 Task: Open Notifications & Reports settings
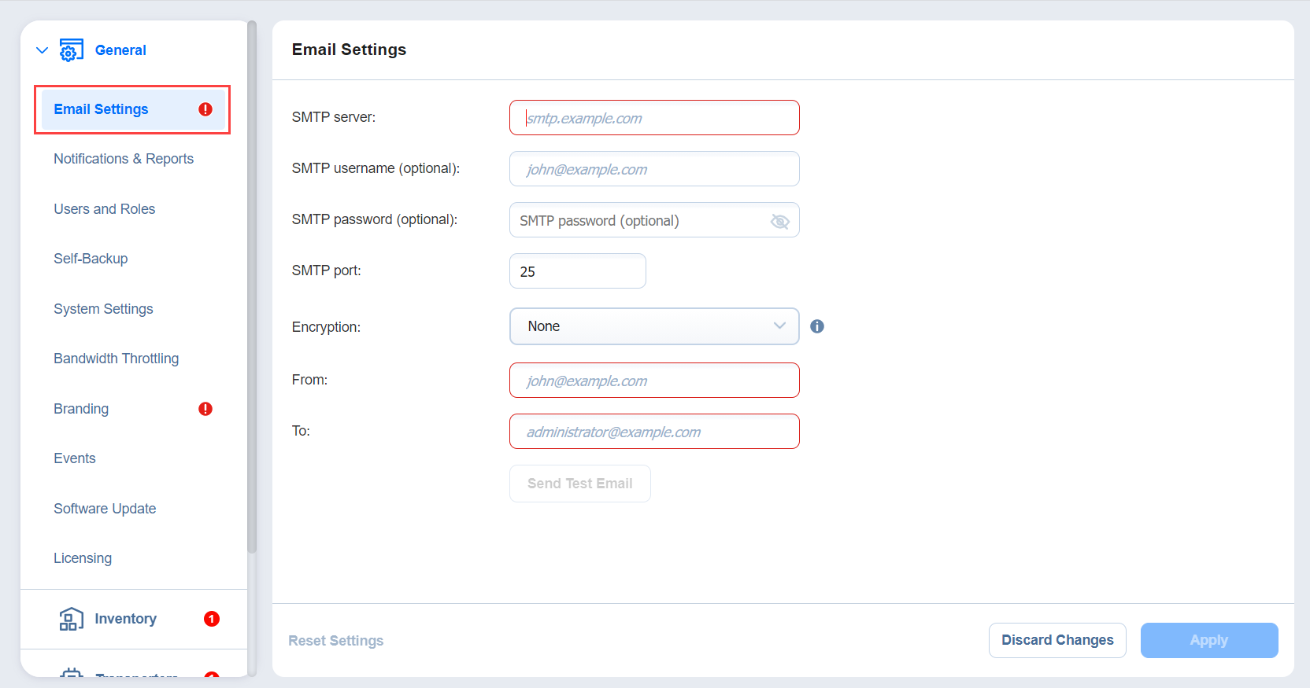coord(124,159)
